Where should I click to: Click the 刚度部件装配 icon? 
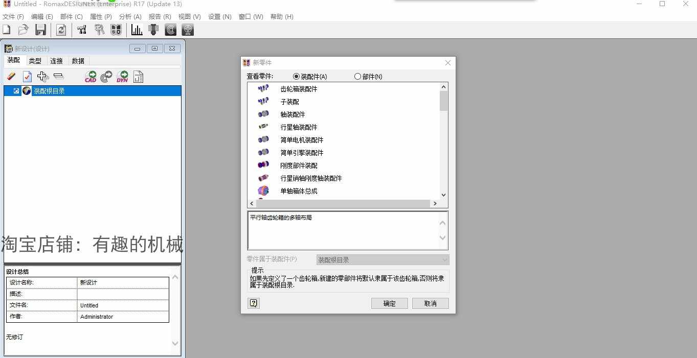coord(263,165)
